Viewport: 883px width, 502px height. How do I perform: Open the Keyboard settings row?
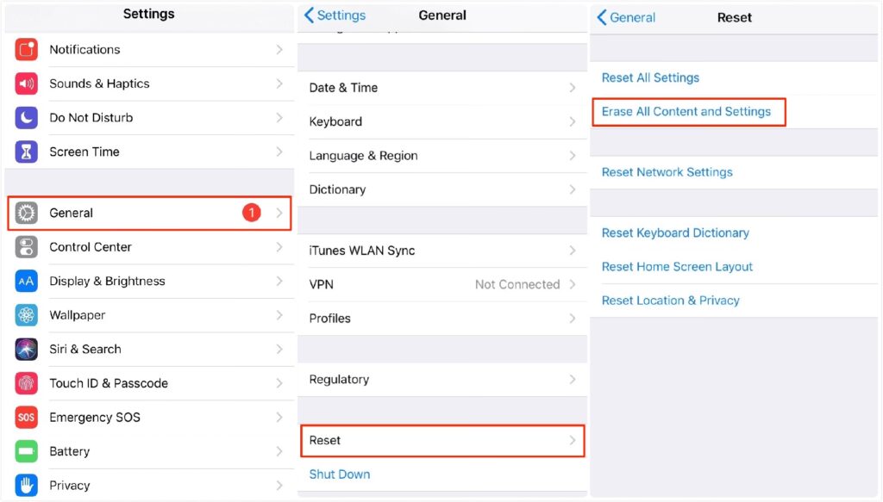(x=441, y=121)
